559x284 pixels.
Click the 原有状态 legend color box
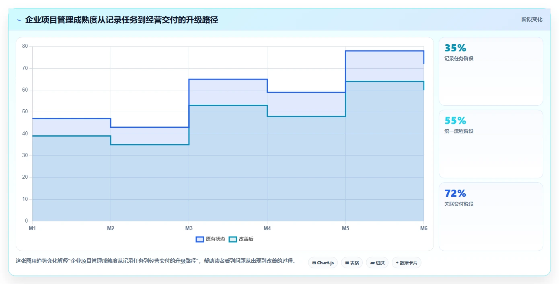pos(200,239)
